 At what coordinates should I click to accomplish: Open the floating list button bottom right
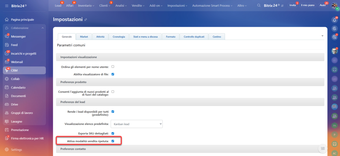click(x=323, y=148)
